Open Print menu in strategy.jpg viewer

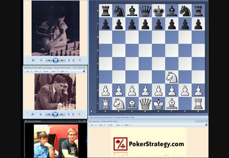pyautogui.click(x=102, y=125)
